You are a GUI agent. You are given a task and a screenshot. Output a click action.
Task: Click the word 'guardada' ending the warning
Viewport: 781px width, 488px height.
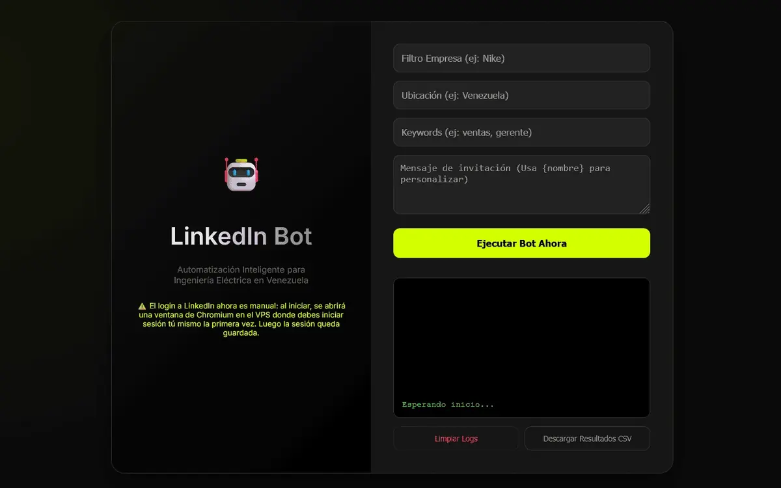pos(241,333)
